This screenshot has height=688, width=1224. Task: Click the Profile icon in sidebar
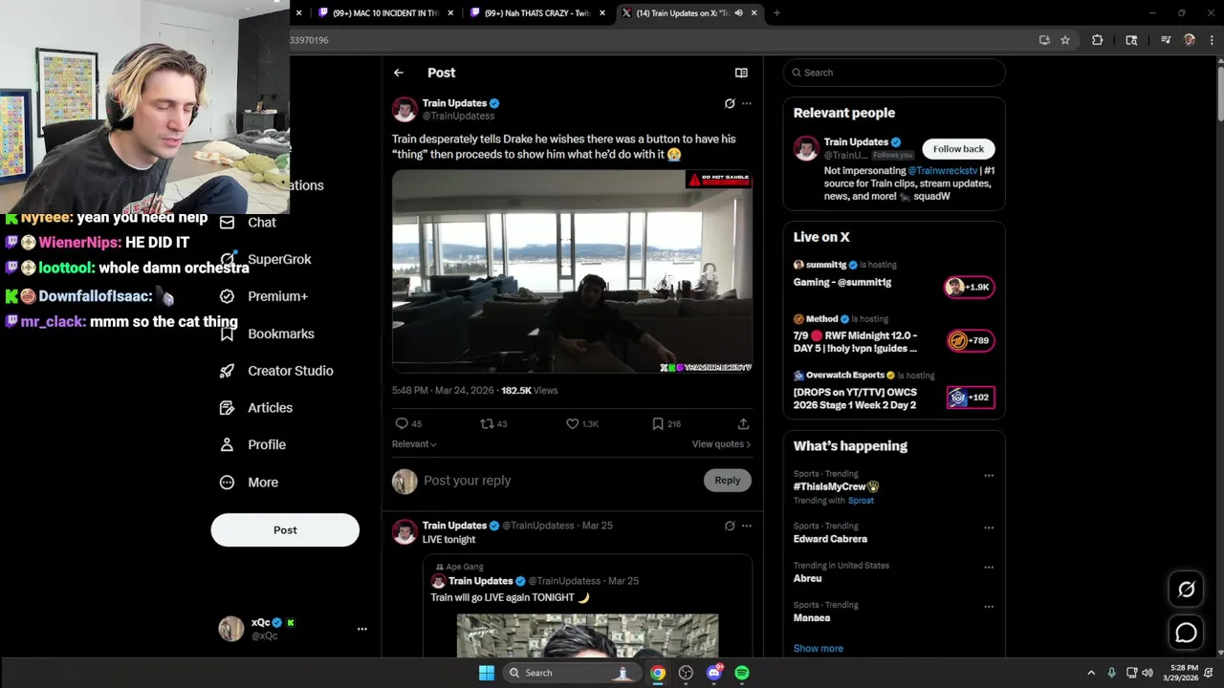coord(227,445)
